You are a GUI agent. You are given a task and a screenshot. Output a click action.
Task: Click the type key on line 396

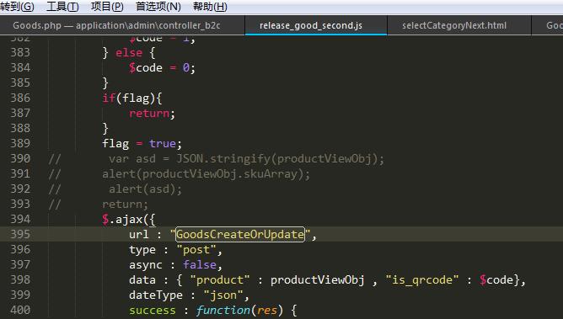click(142, 250)
